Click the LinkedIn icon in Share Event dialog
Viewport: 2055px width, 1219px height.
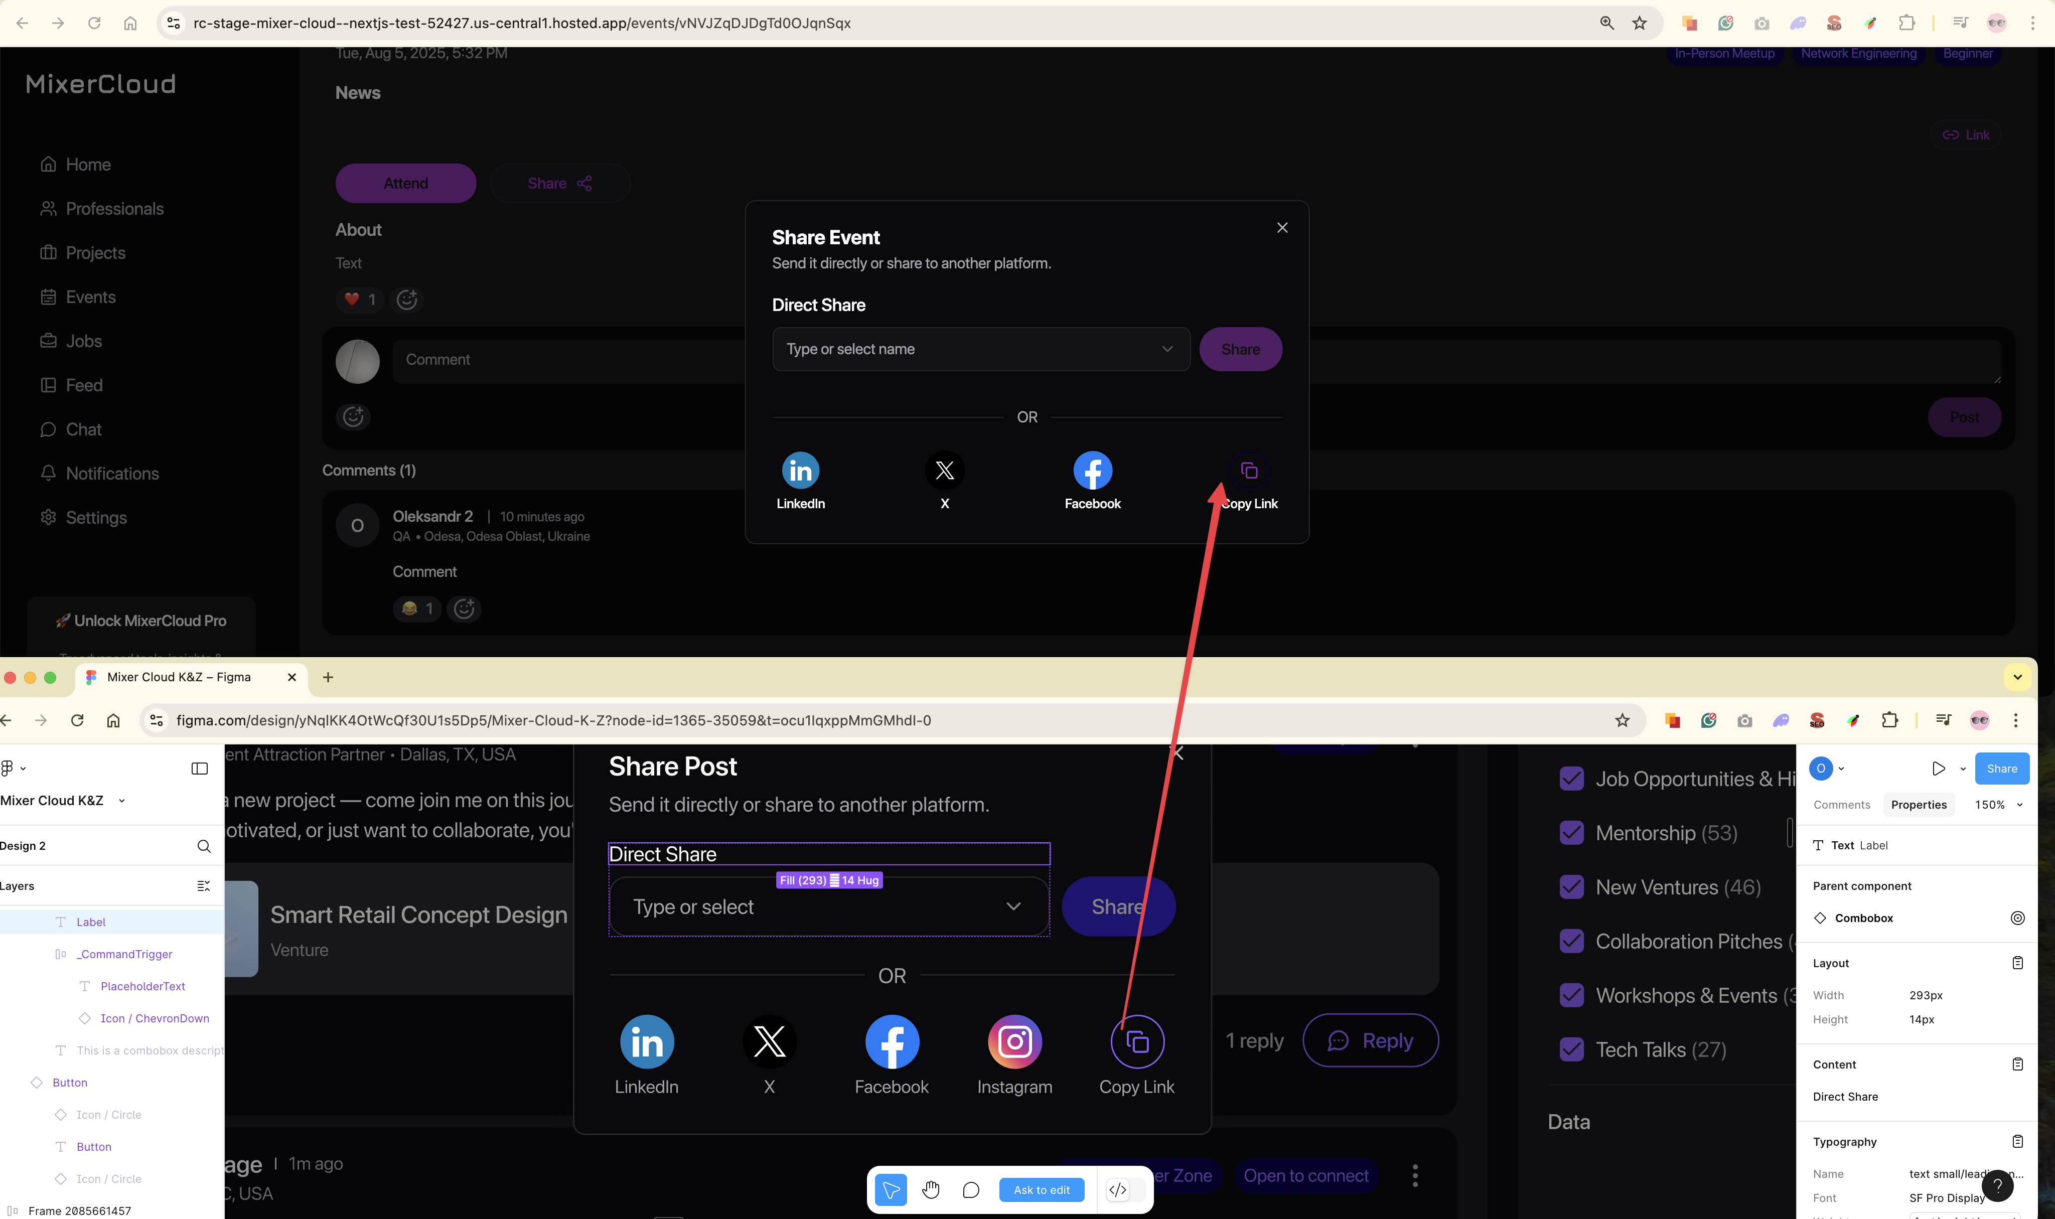click(800, 471)
